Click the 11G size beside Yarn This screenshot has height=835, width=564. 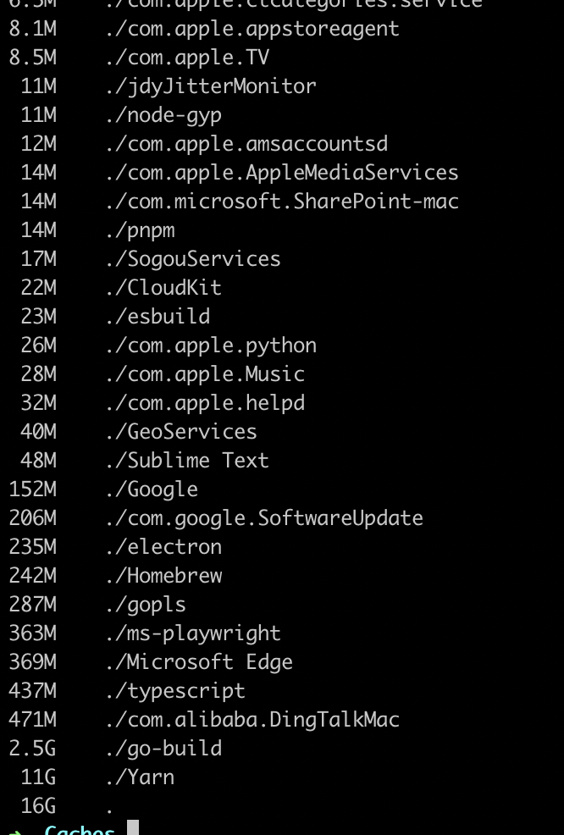39,777
